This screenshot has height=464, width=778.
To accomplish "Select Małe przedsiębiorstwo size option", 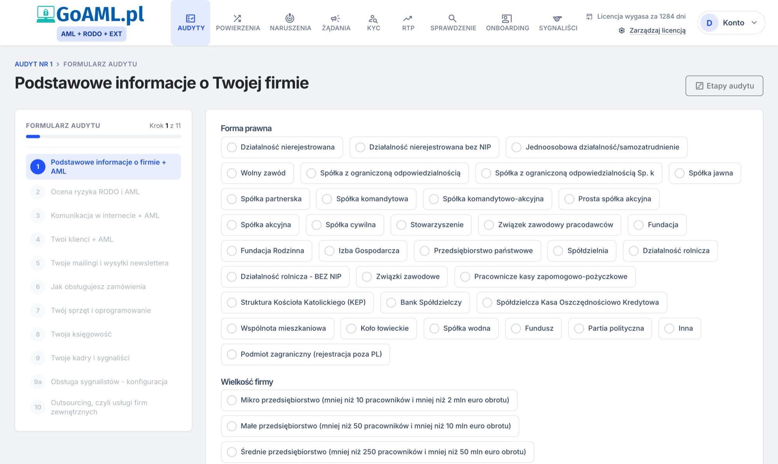I will (370, 426).
